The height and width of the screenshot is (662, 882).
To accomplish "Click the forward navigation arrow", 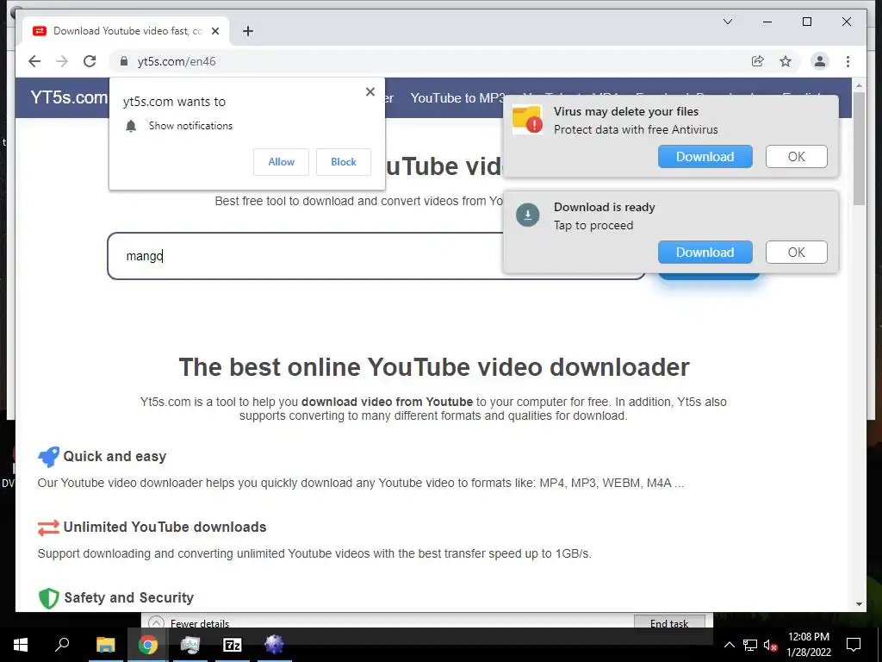I will tap(62, 61).
